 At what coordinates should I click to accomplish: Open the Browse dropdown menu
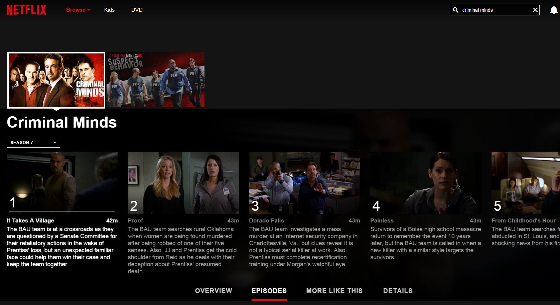(x=78, y=10)
